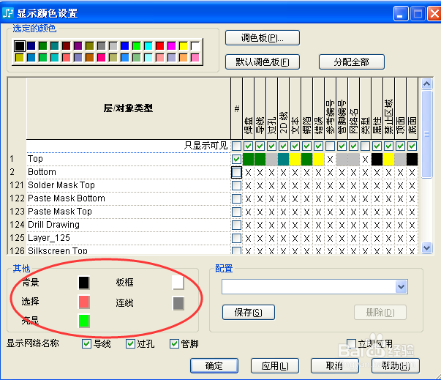Image resolution: width=441 pixels, height=380 pixels.
Task: Uncheck the Top layer visibility checkbox
Action: 236,159
